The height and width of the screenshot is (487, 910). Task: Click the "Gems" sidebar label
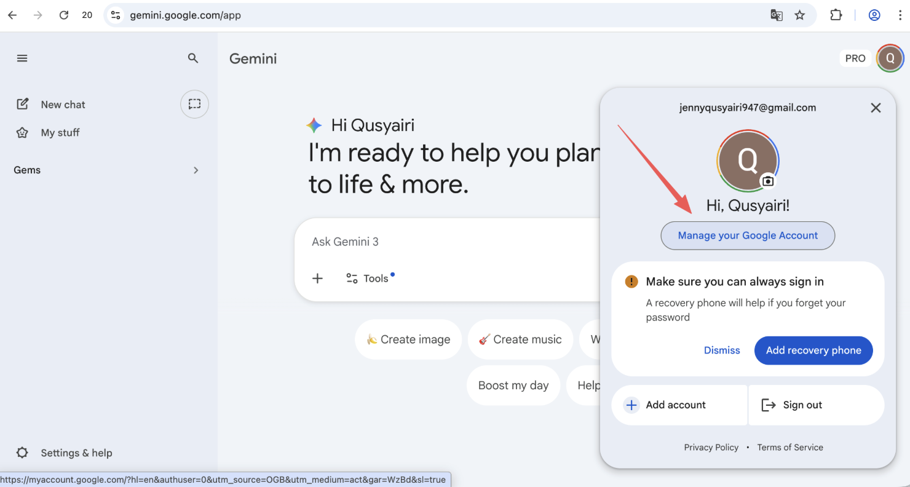[27, 170]
